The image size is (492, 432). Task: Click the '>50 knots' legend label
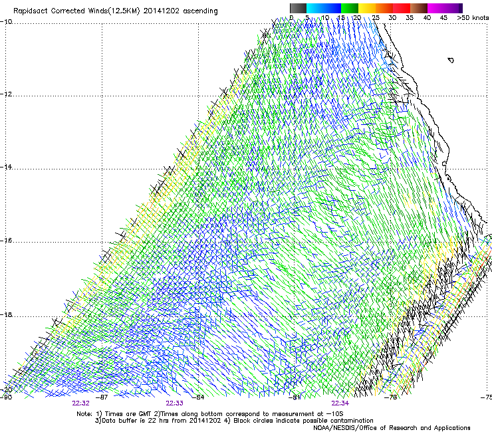[x=473, y=18]
